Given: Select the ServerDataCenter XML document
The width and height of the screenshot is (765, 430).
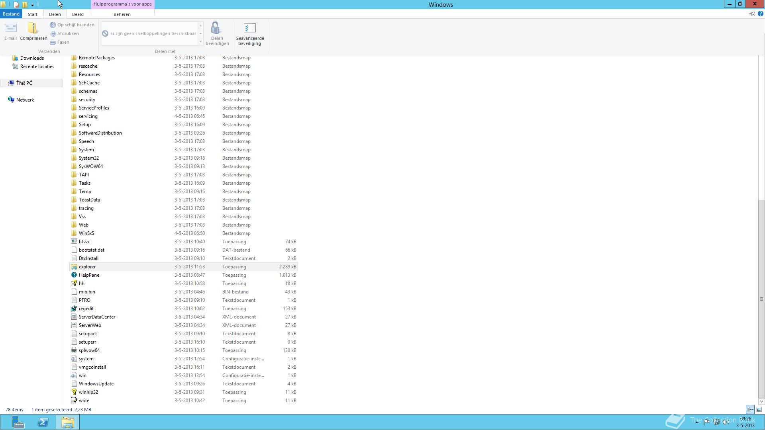Looking at the screenshot, I should click(184, 317).
